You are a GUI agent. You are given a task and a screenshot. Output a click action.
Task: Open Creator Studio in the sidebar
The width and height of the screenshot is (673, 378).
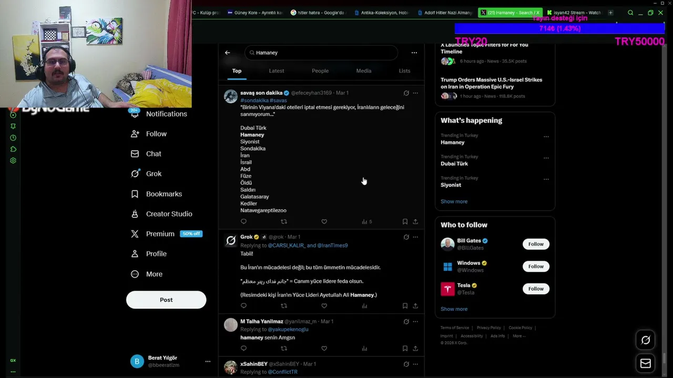tap(161, 214)
